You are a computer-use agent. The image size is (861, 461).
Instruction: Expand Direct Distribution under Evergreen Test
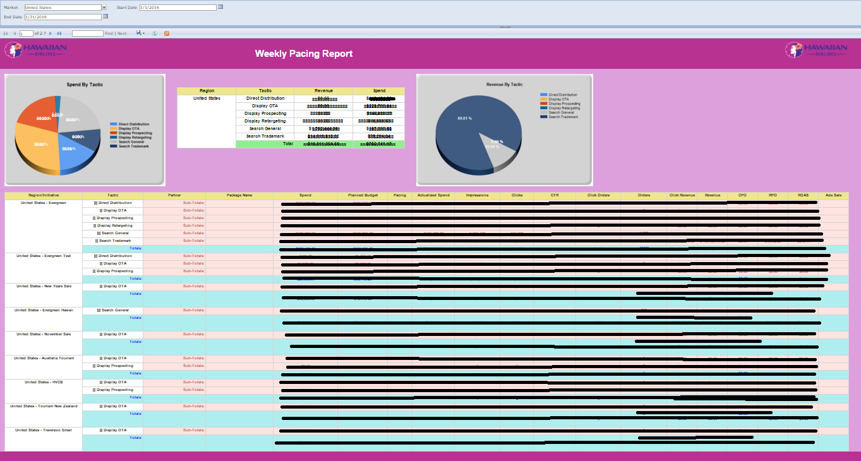95,256
